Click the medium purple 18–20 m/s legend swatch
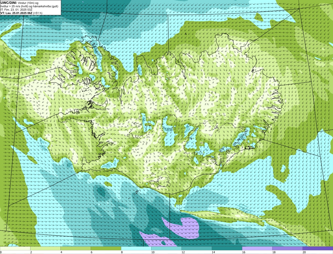The height and width of the screenshot is (254, 333). (287, 248)
